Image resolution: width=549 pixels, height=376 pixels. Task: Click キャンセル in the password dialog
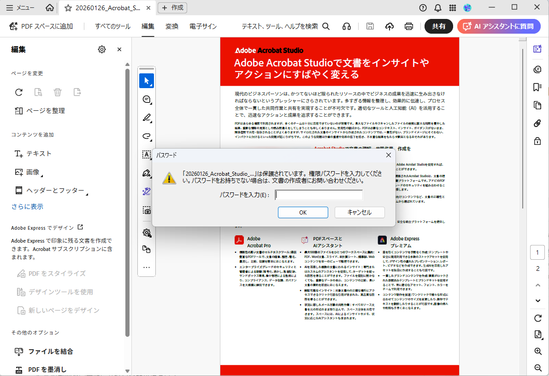coord(360,212)
